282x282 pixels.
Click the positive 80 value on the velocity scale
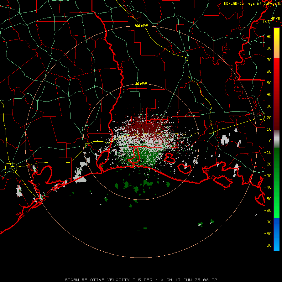pos(269,48)
